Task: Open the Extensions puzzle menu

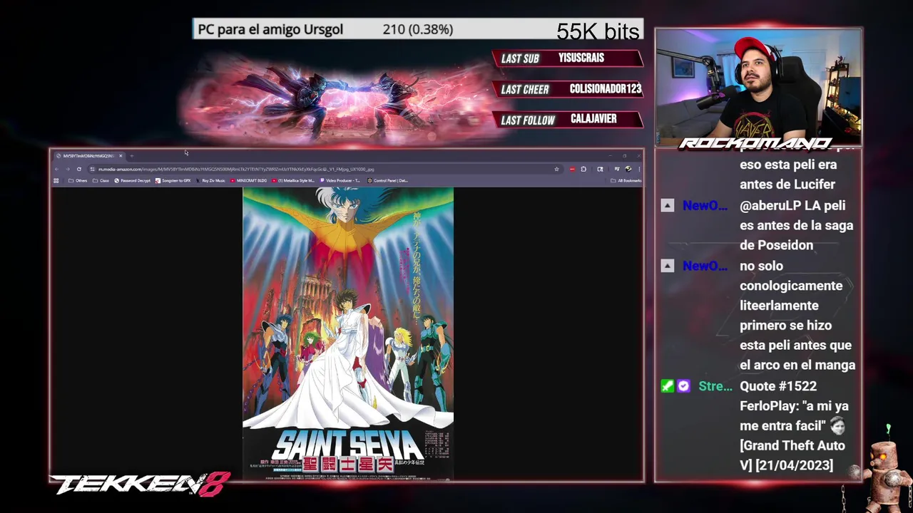Action: (583, 169)
